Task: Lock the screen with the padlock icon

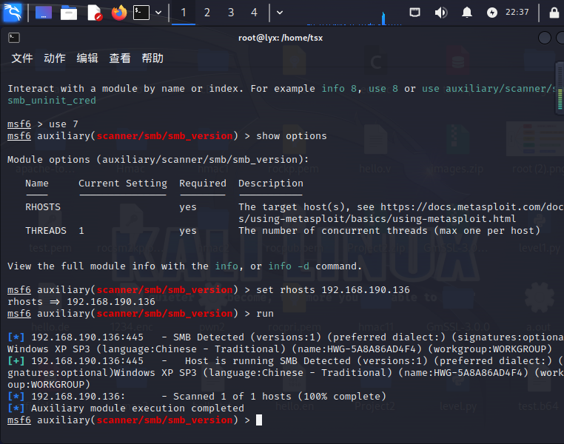Action: point(554,13)
